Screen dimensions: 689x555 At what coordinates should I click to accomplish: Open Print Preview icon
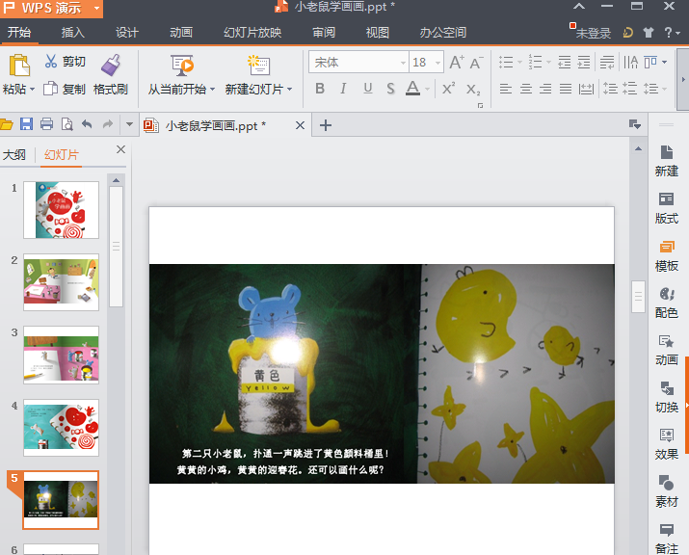[66, 124]
